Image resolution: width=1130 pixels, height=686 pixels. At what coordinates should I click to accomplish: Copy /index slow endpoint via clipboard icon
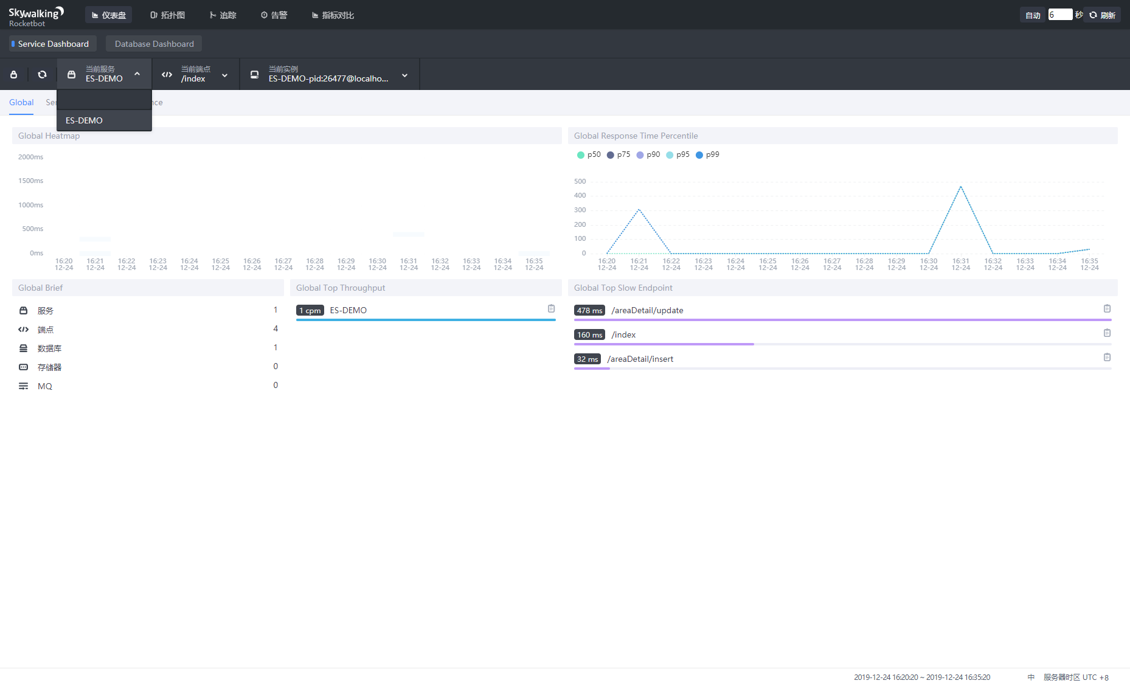click(1107, 333)
